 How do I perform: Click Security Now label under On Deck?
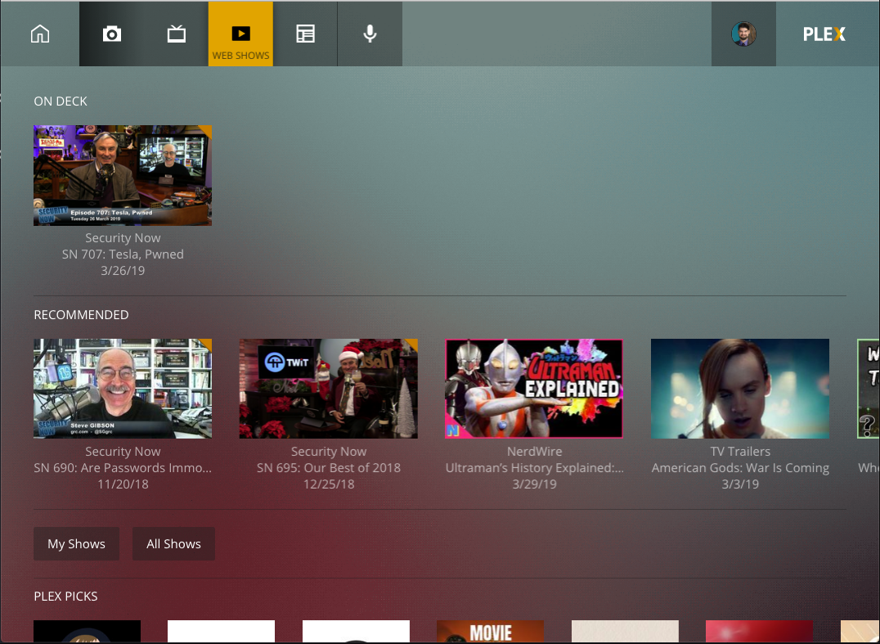(x=123, y=238)
